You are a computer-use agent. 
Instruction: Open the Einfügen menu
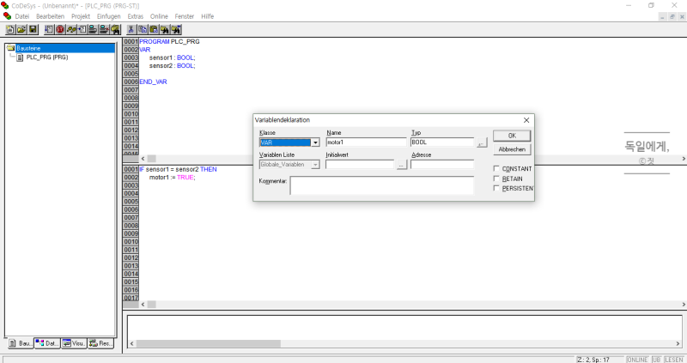coord(109,16)
